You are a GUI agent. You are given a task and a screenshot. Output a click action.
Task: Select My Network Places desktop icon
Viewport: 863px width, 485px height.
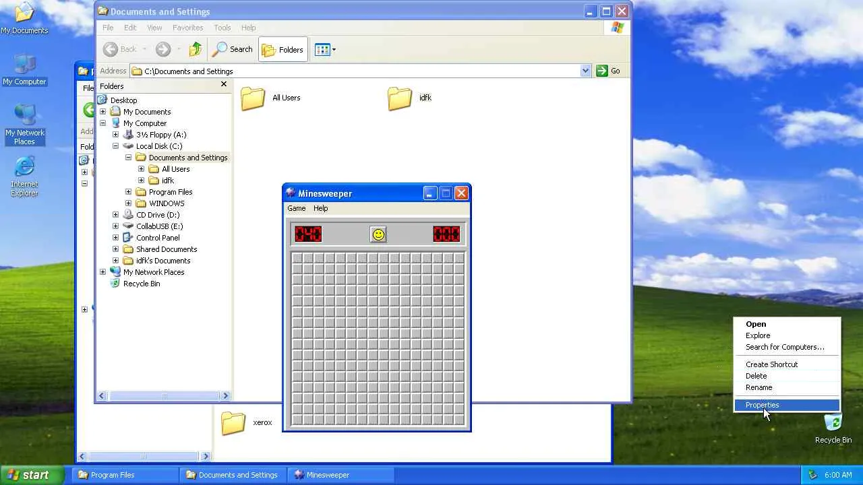click(x=24, y=125)
